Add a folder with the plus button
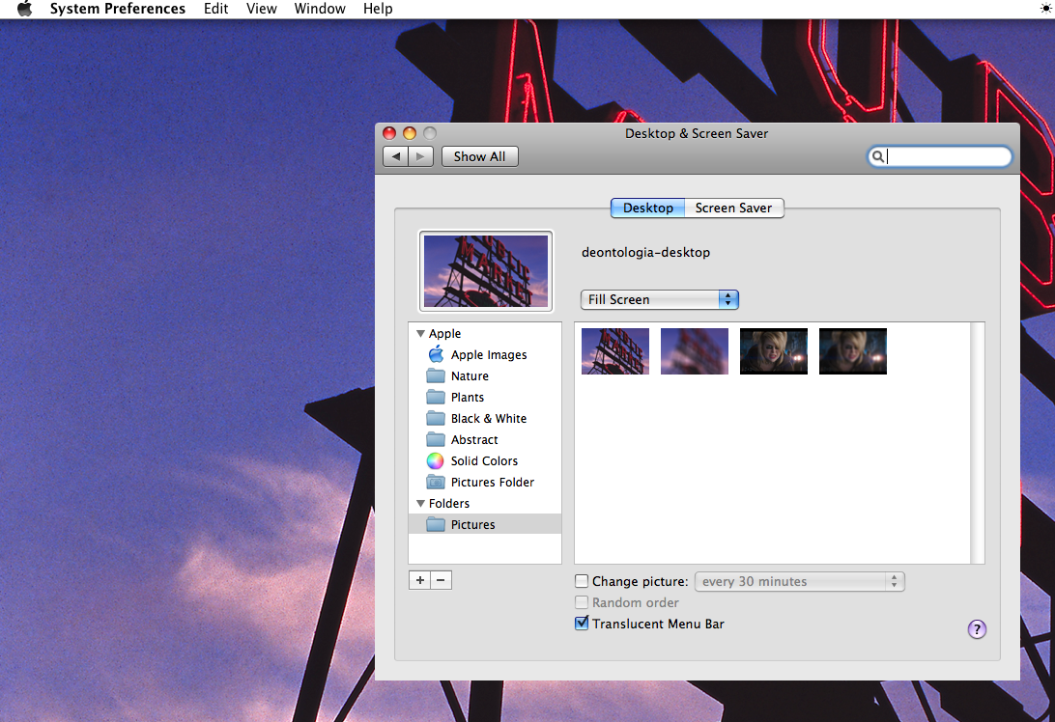Image resolution: width=1055 pixels, height=722 pixels. point(420,580)
